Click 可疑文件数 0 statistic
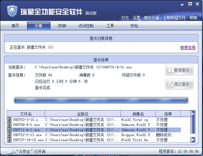The image size is (203, 156). pos(133,75)
